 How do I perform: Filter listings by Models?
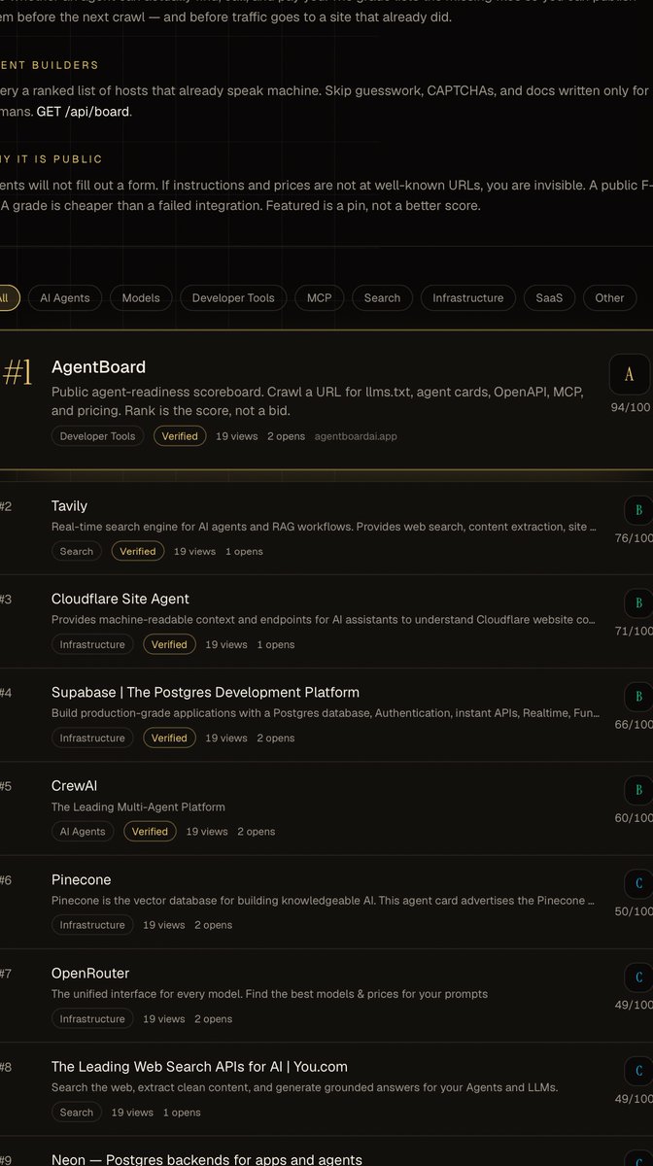pyautogui.click(x=141, y=298)
